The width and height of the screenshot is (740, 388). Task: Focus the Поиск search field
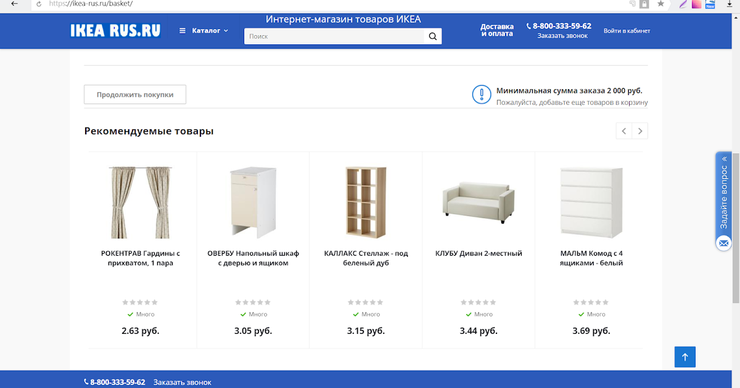tap(334, 36)
